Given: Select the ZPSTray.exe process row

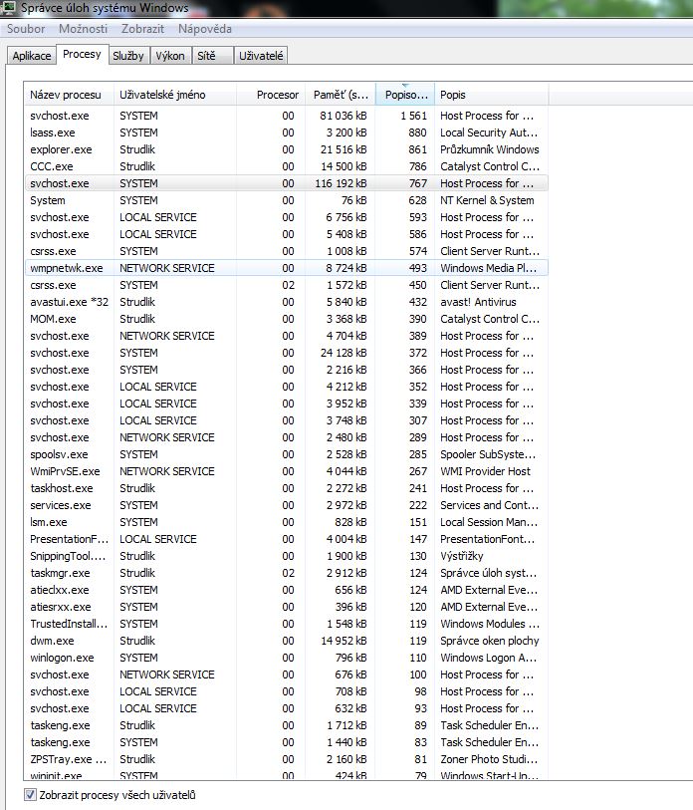Looking at the screenshot, I should (x=286, y=759).
